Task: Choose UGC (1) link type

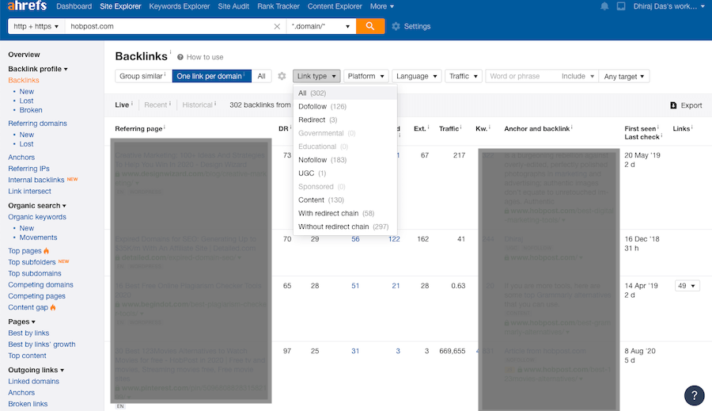Action: [346, 173]
